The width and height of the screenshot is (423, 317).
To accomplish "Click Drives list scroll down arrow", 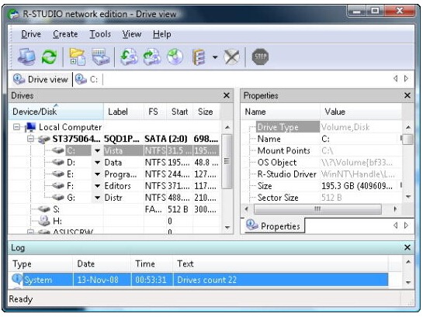I will (227, 228).
